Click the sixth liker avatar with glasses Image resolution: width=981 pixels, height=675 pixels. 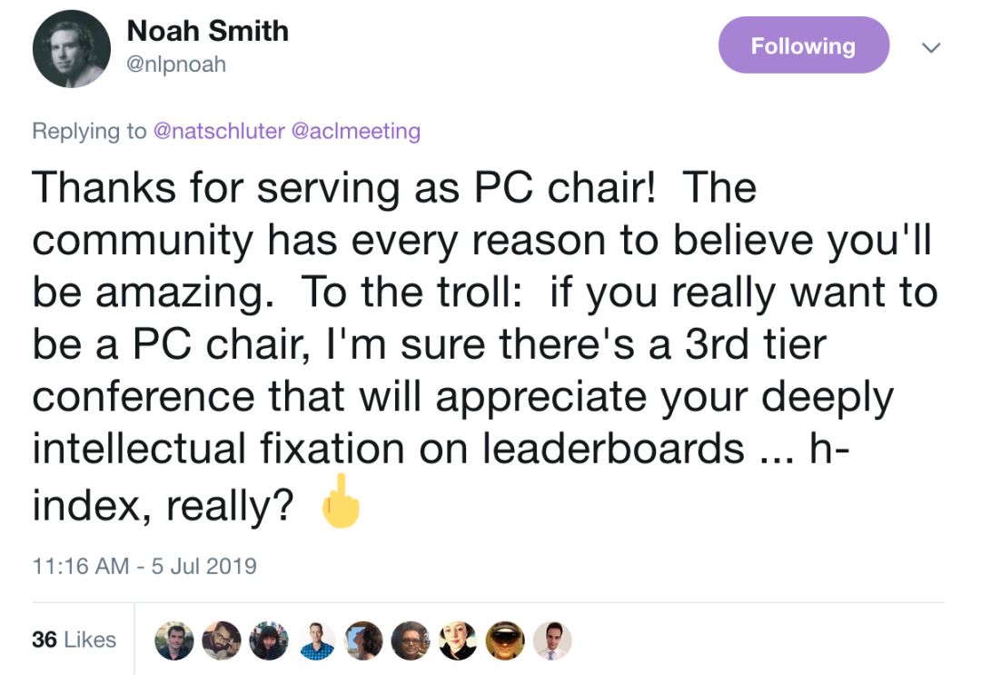click(411, 640)
